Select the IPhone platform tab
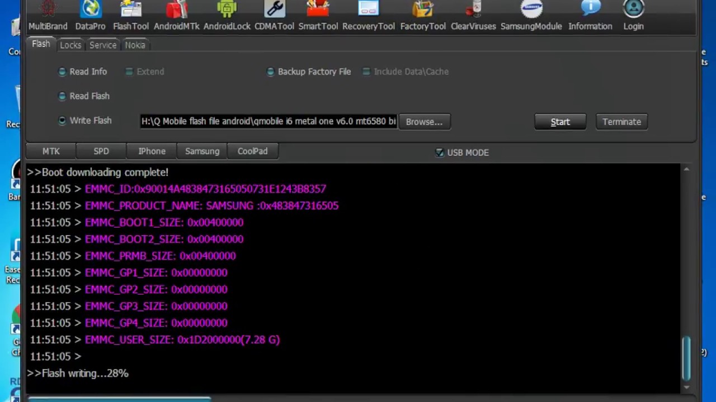This screenshot has width=716, height=402. click(x=152, y=151)
